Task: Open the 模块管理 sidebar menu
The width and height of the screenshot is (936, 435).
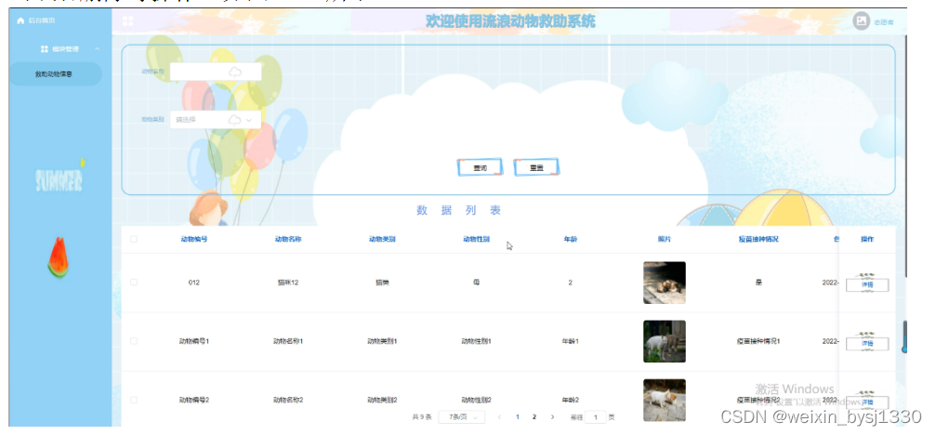Action: [x=60, y=49]
